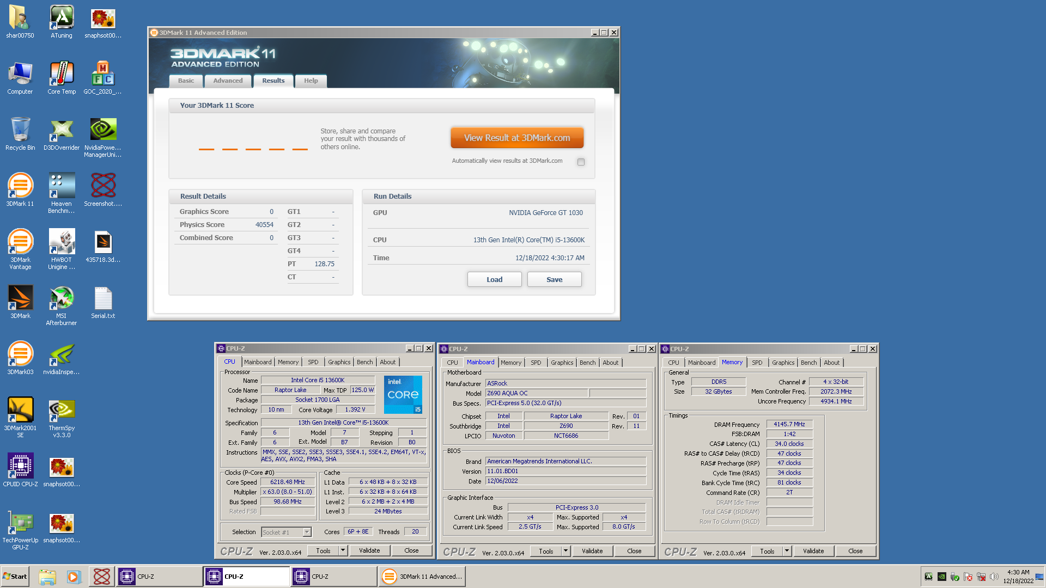Click the Save button in Run Details
Image resolution: width=1046 pixels, height=588 pixels.
coord(554,279)
